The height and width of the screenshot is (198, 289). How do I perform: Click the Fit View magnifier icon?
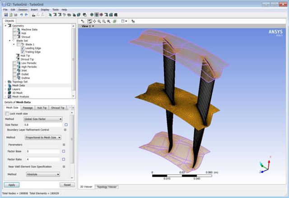pos(109,21)
